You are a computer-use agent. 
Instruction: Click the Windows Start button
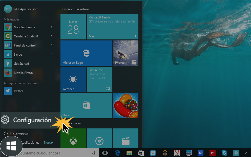click(11, 146)
